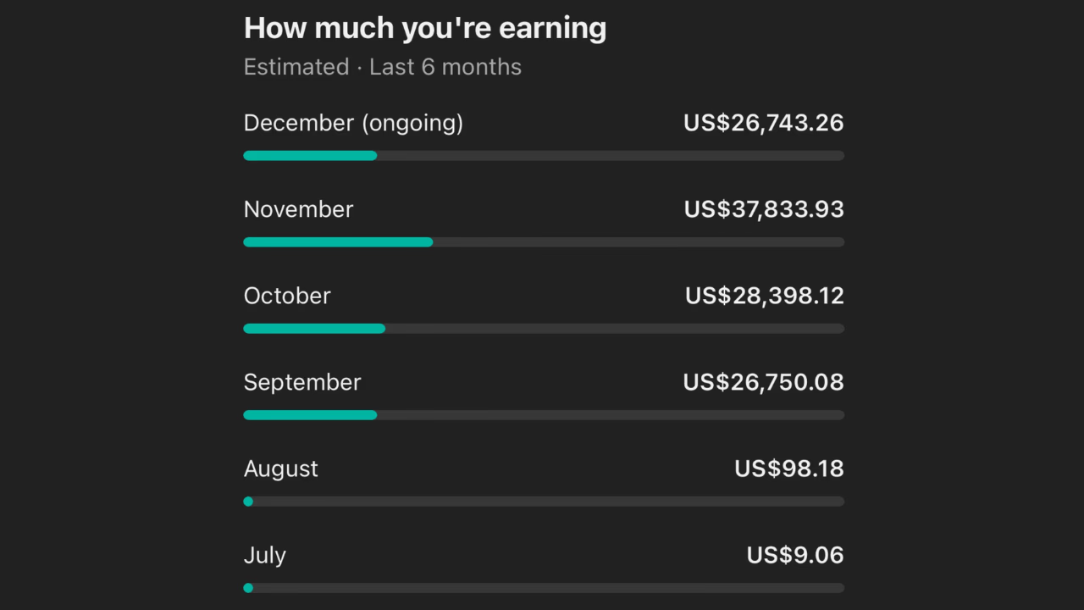Click the "How much you're earning" heading
Viewport: 1084px width, 610px height.
(x=424, y=29)
